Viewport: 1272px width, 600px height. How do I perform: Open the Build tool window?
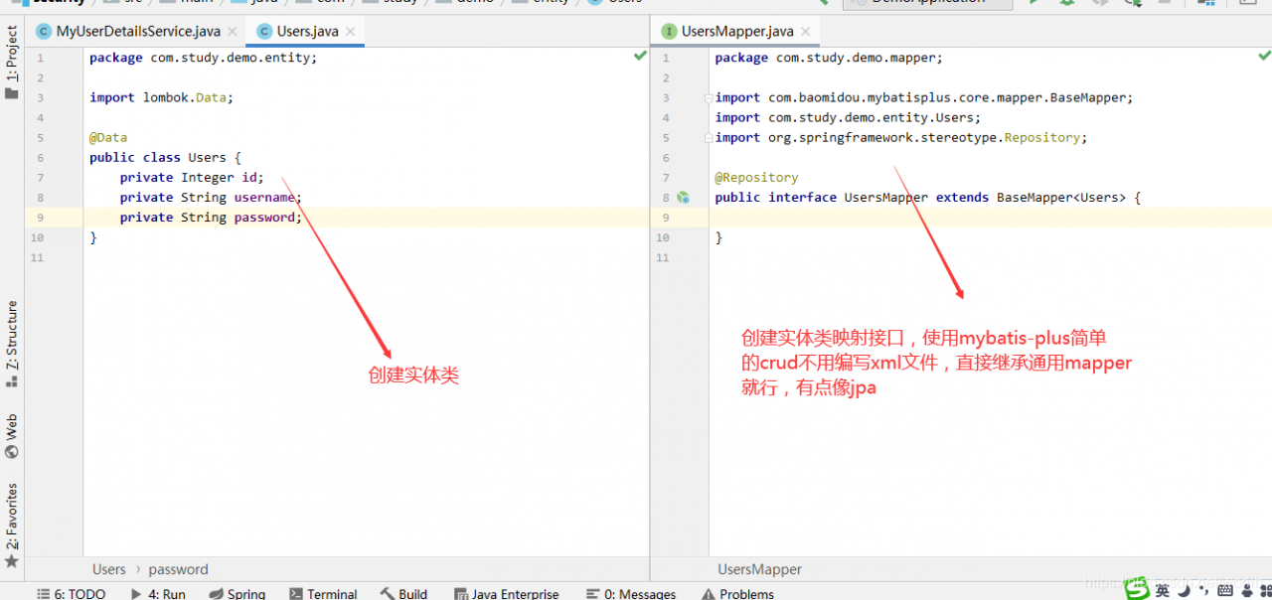pos(403,593)
